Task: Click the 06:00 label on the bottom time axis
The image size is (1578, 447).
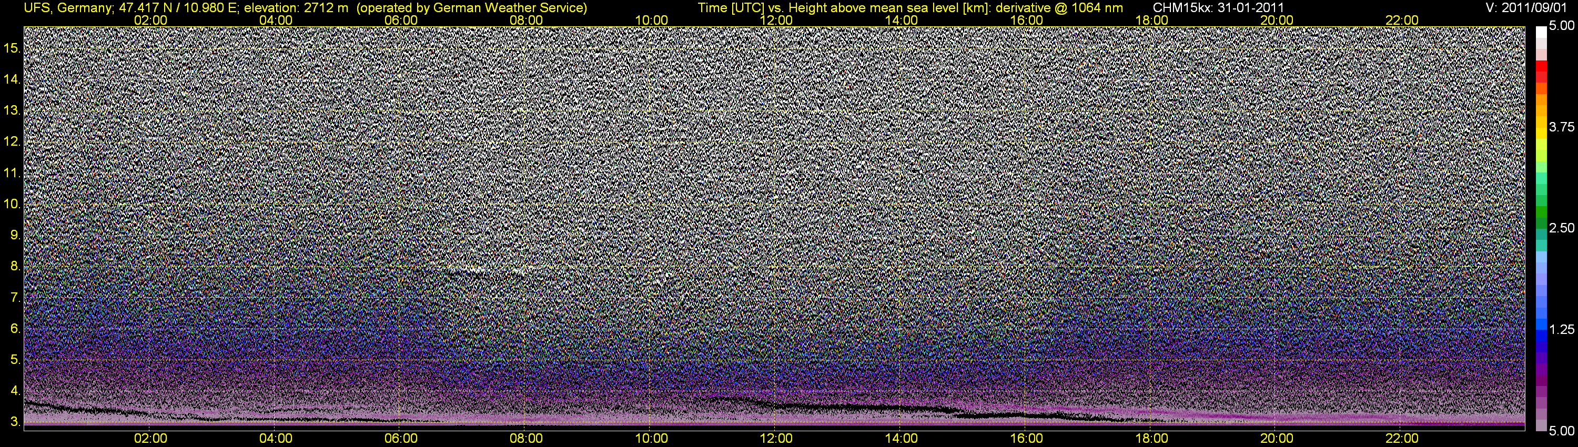Action: click(x=401, y=439)
